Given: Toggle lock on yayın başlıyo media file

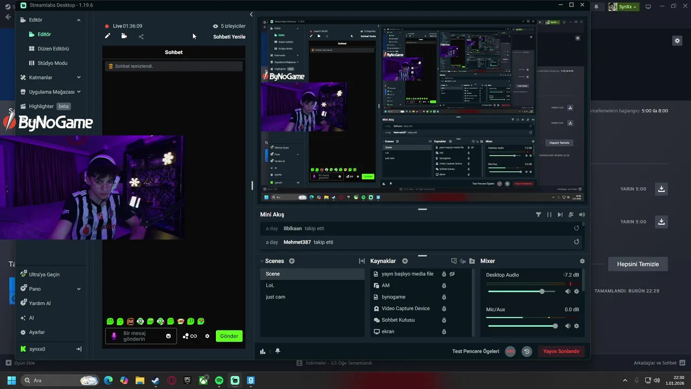Looking at the screenshot, I should [x=444, y=274].
